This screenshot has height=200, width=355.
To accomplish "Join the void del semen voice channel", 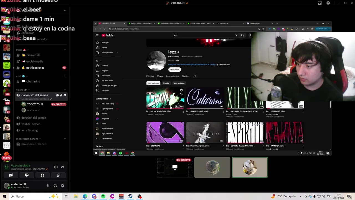I will tap(41, 124).
